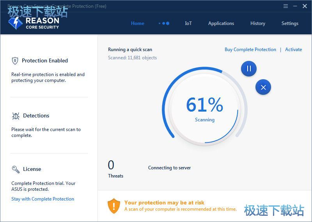Screen dimensions: 312x222
Task: Open the History tab
Action: tap(258, 23)
